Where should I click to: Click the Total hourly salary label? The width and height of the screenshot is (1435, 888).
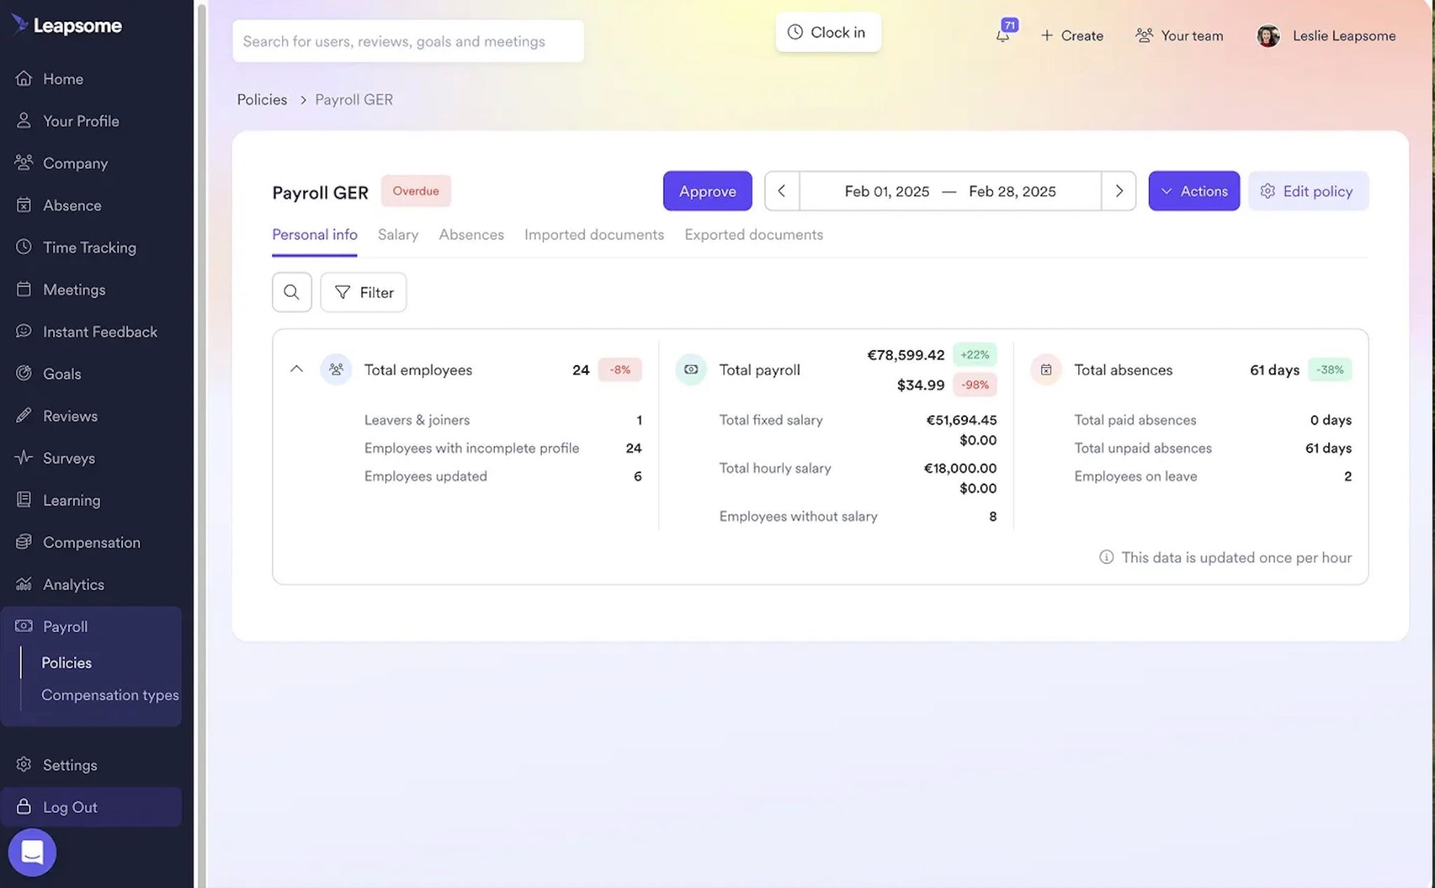[x=775, y=468]
